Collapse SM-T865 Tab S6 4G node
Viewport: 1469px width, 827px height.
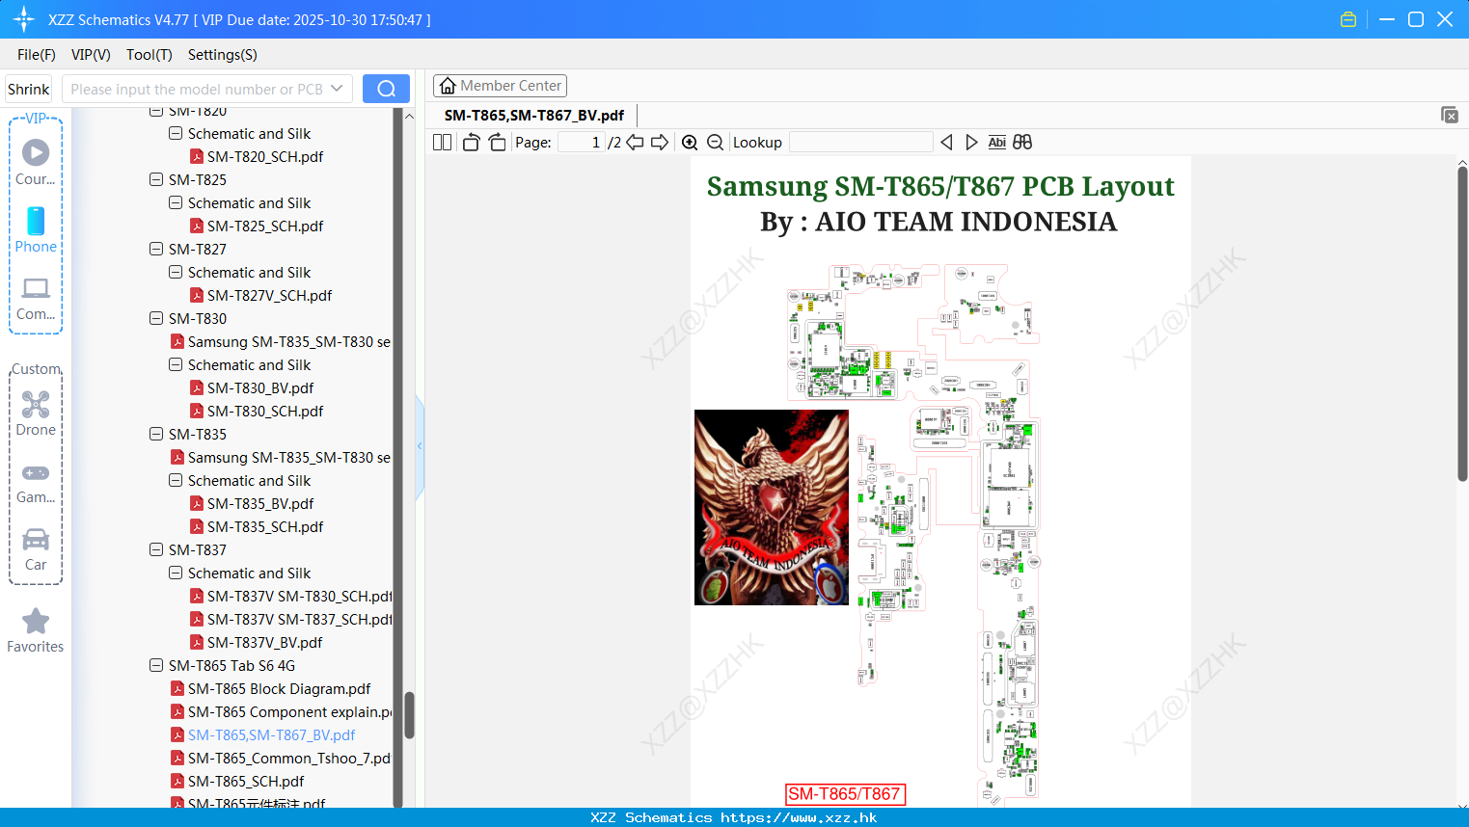tap(156, 665)
